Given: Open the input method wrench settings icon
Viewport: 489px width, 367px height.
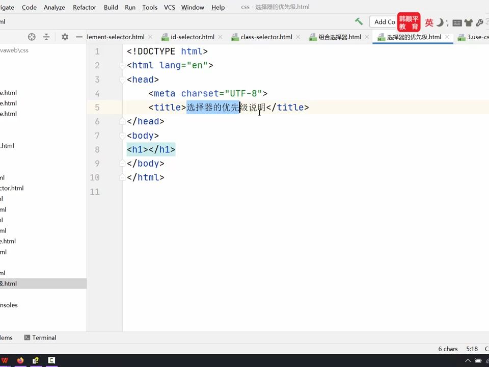Looking at the screenshot, I should [479, 22].
